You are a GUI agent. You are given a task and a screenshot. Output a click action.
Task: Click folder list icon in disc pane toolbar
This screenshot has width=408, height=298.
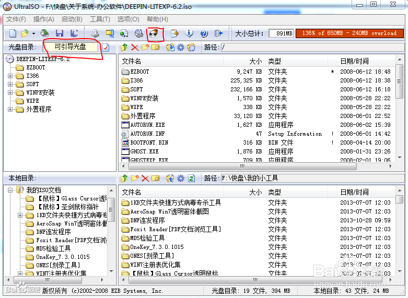pyautogui.click(x=191, y=47)
